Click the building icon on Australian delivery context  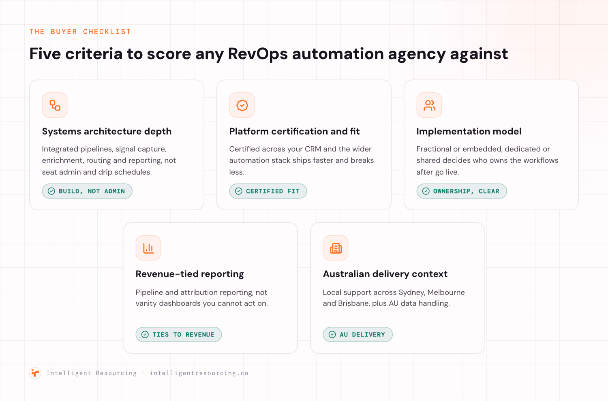336,248
